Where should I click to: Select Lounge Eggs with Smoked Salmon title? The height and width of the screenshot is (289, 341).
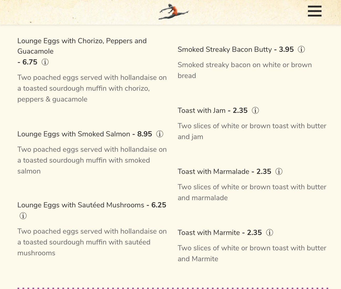coord(74,134)
